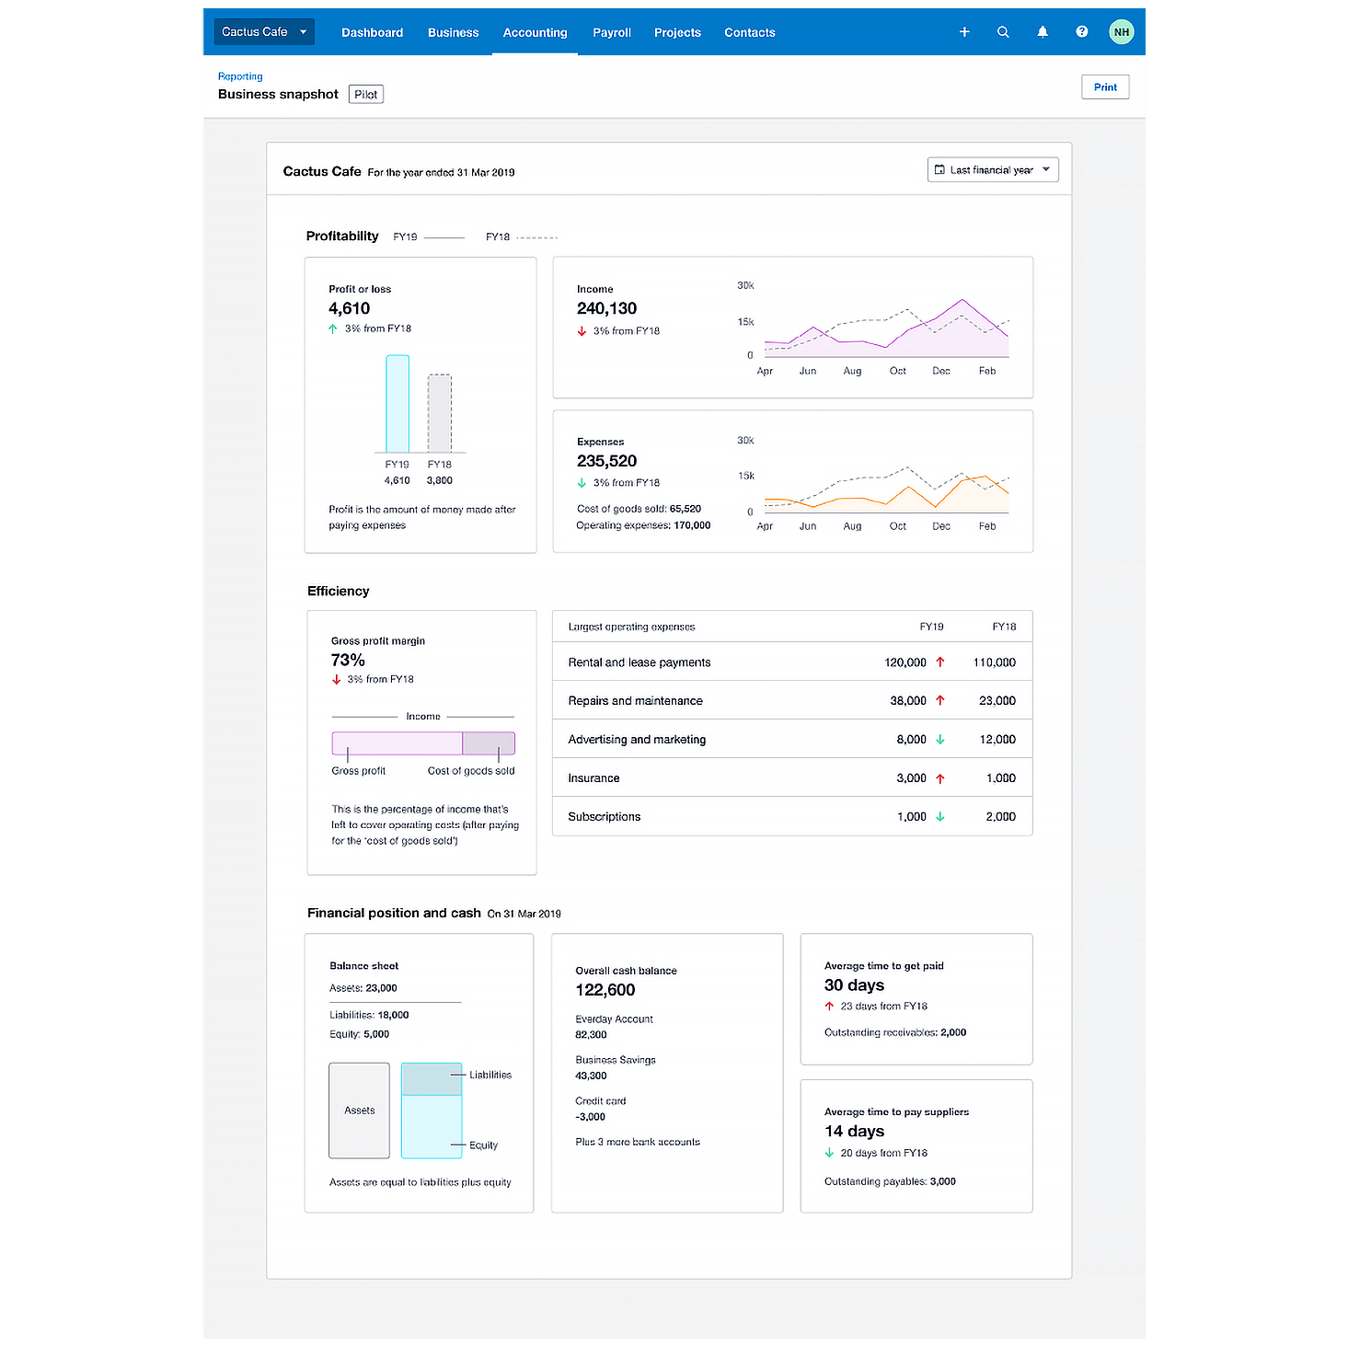
Task: Open the global search icon
Action: tap(1003, 31)
